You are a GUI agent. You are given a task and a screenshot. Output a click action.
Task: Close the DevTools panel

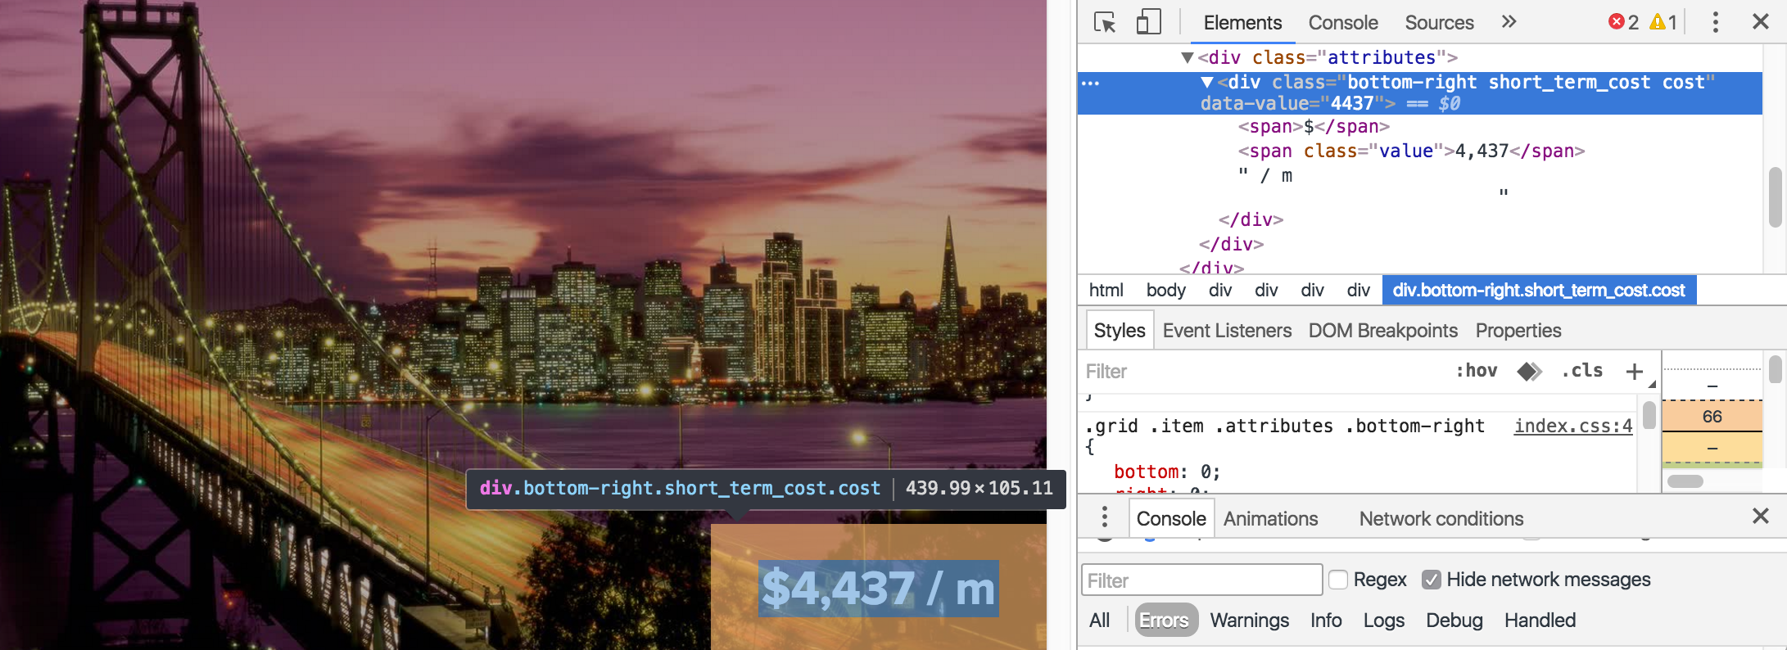(x=1760, y=22)
